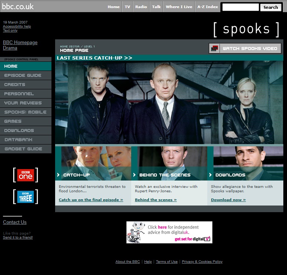Open Your Reviews in control panel

click(x=26, y=103)
